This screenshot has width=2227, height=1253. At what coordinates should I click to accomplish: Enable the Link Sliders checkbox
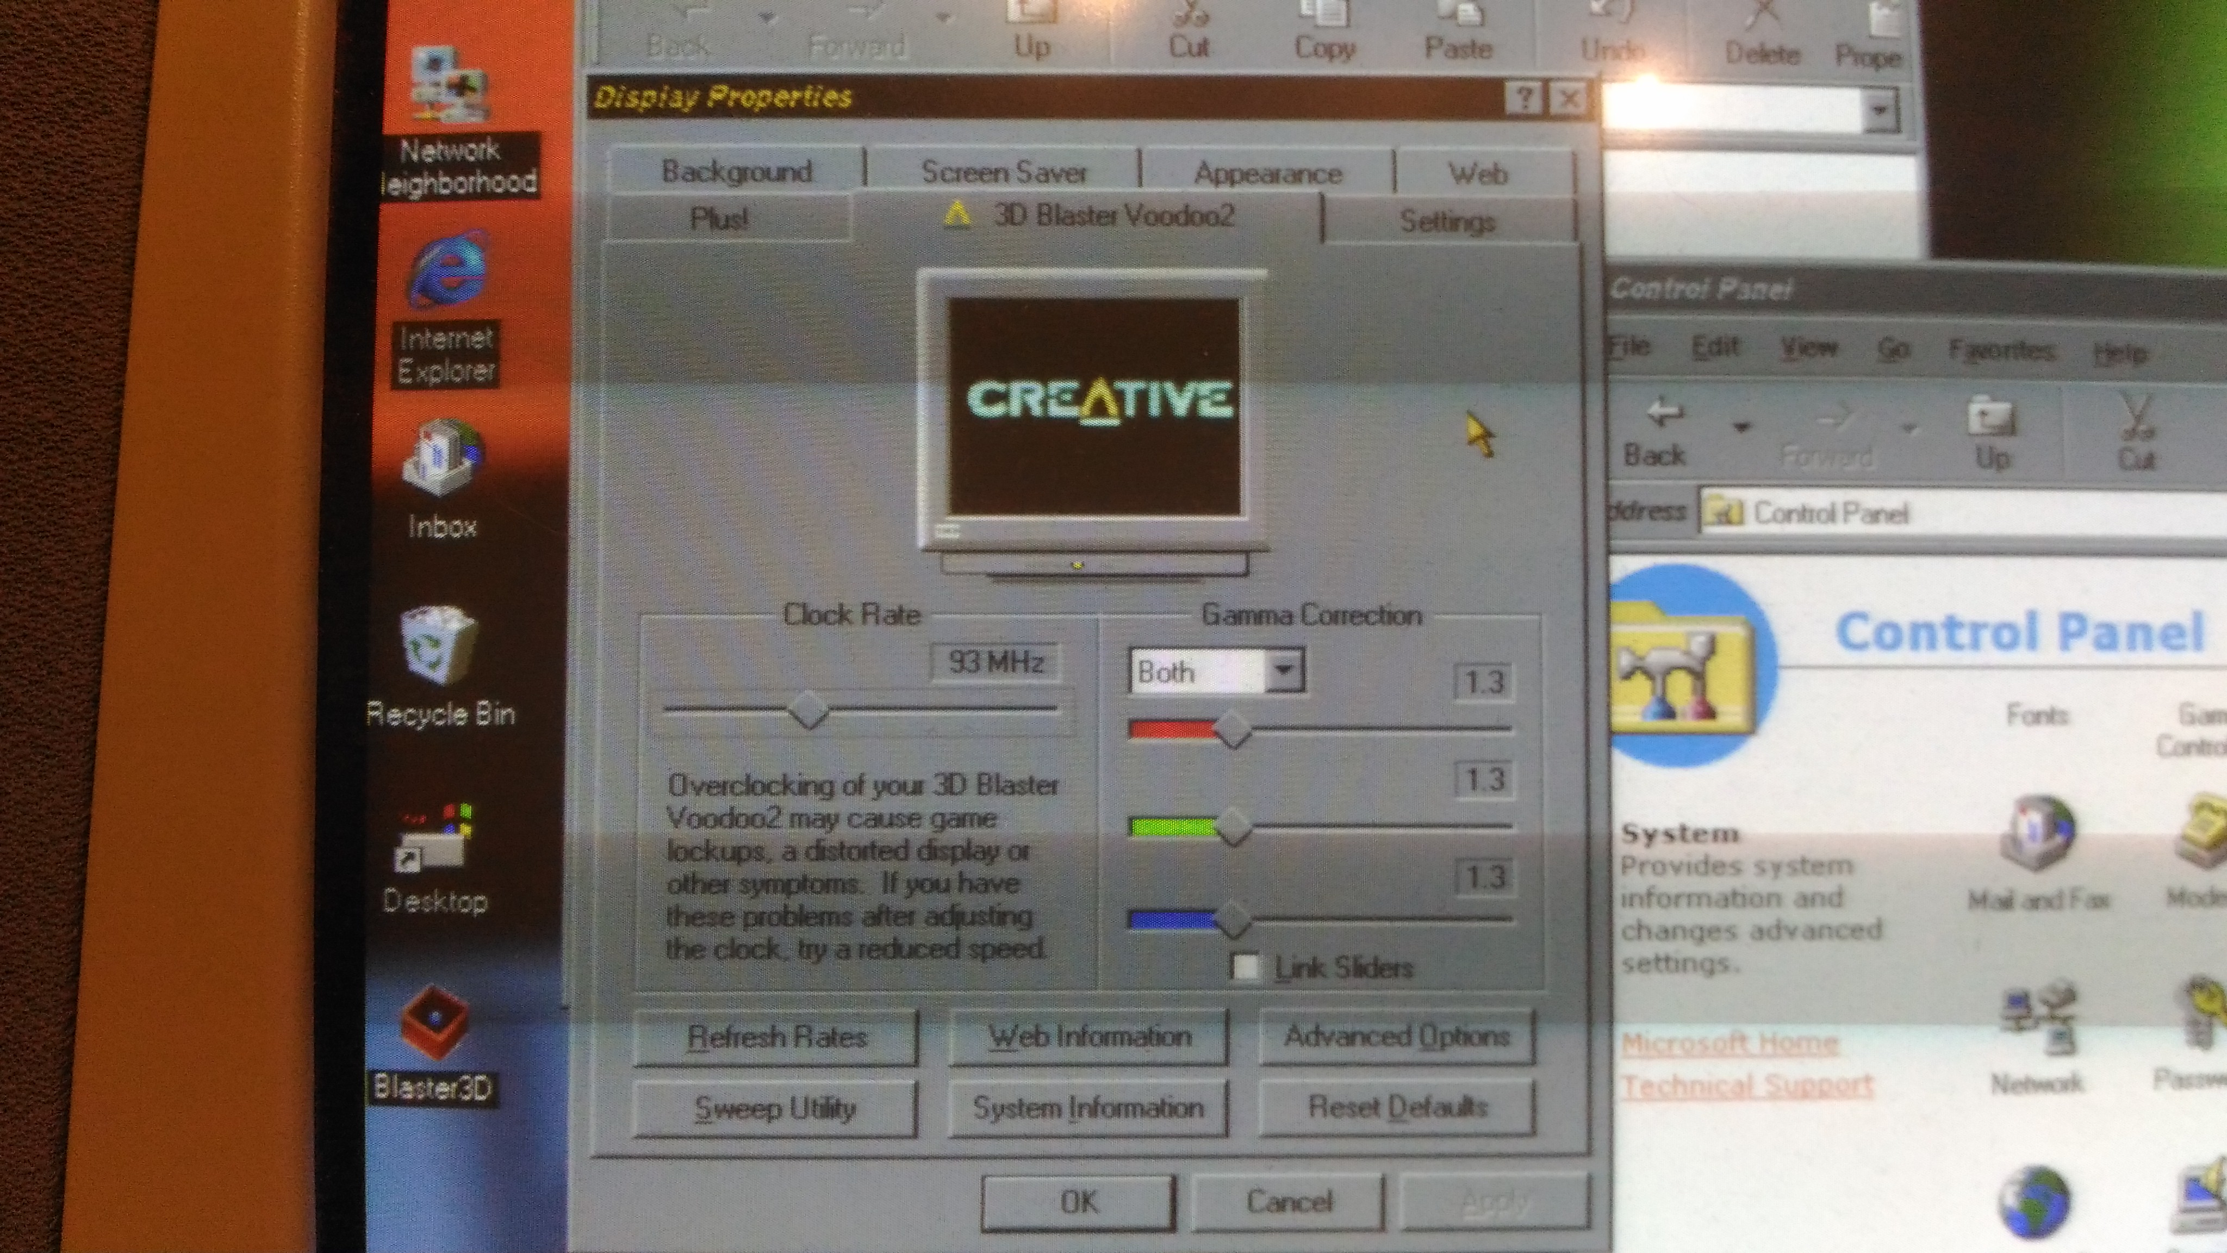click(1245, 967)
